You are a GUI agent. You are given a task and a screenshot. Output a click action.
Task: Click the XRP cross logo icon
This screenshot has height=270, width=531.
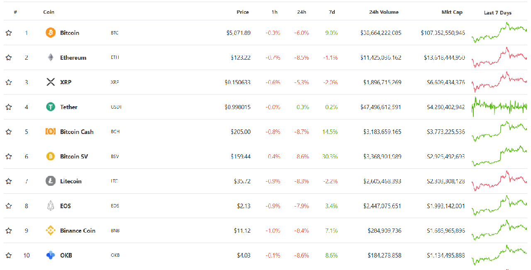50,82
